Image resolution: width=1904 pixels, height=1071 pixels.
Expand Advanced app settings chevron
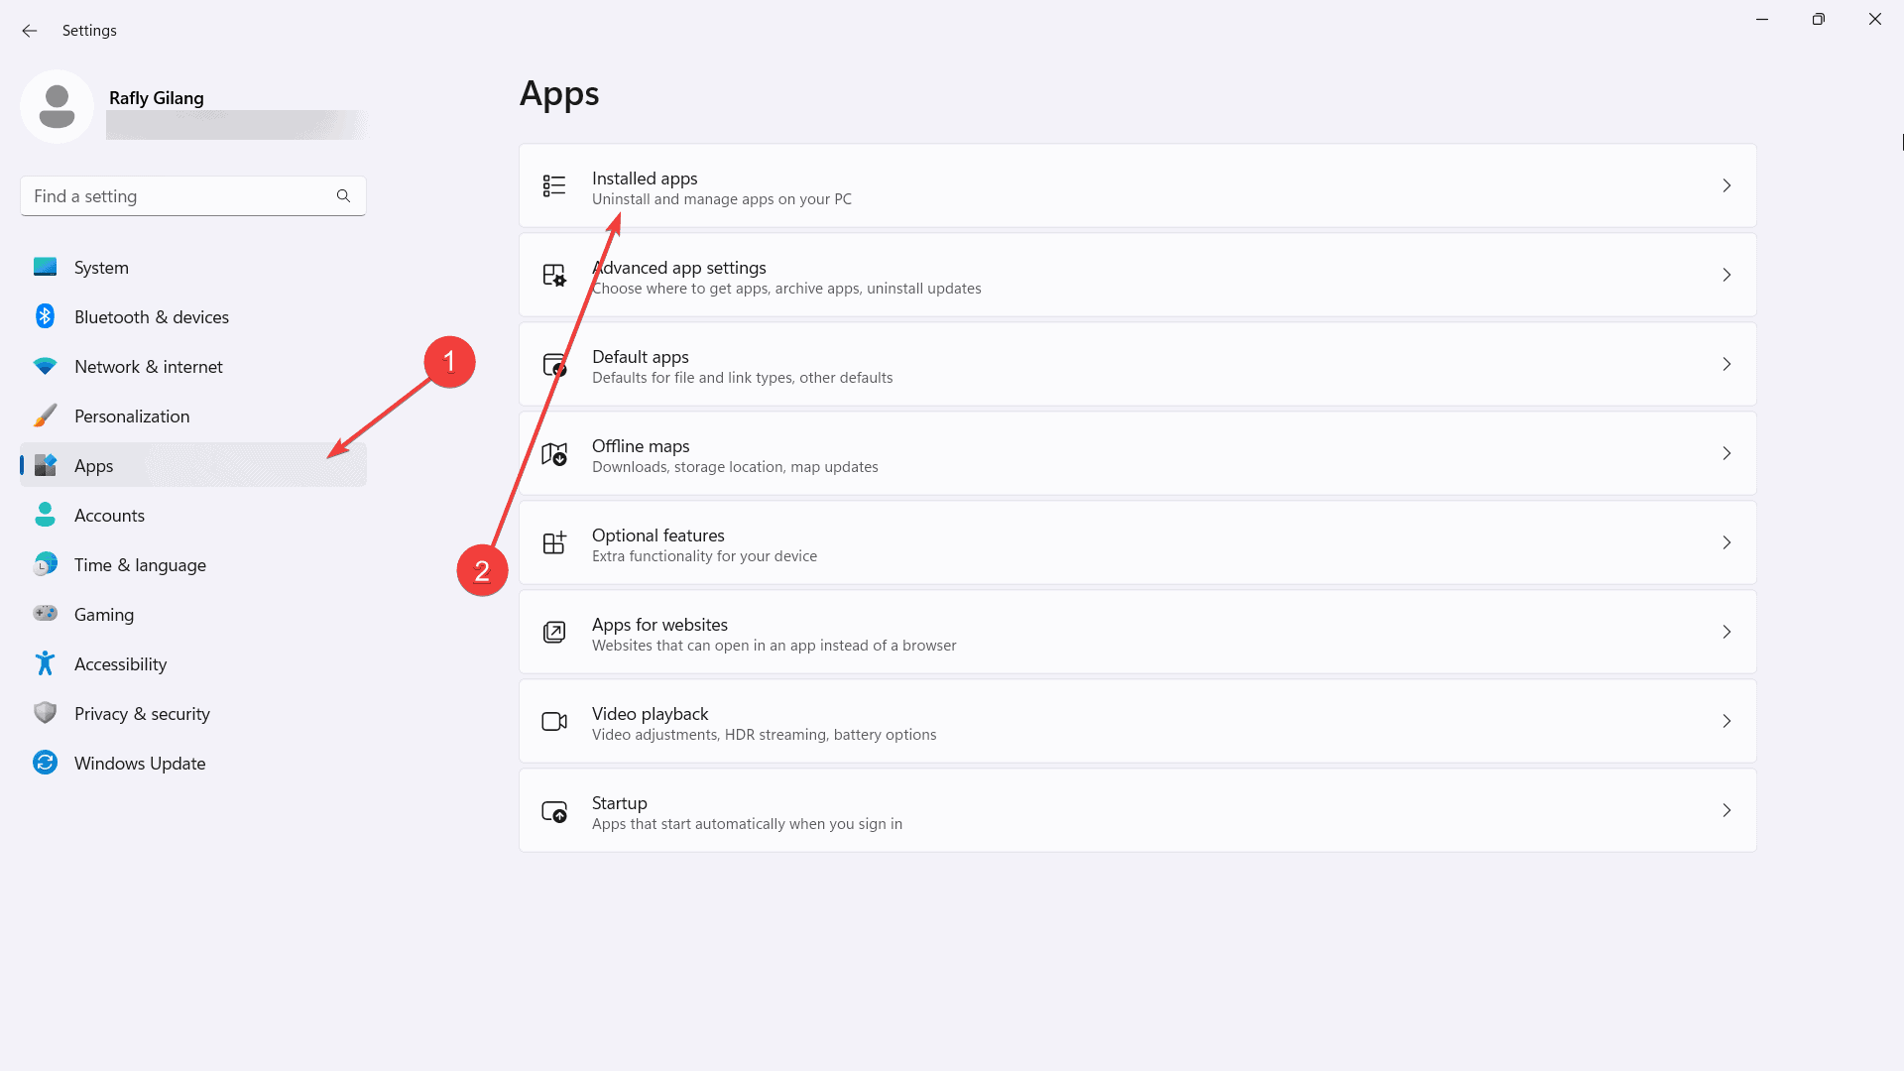click(x=1726, y=275)
